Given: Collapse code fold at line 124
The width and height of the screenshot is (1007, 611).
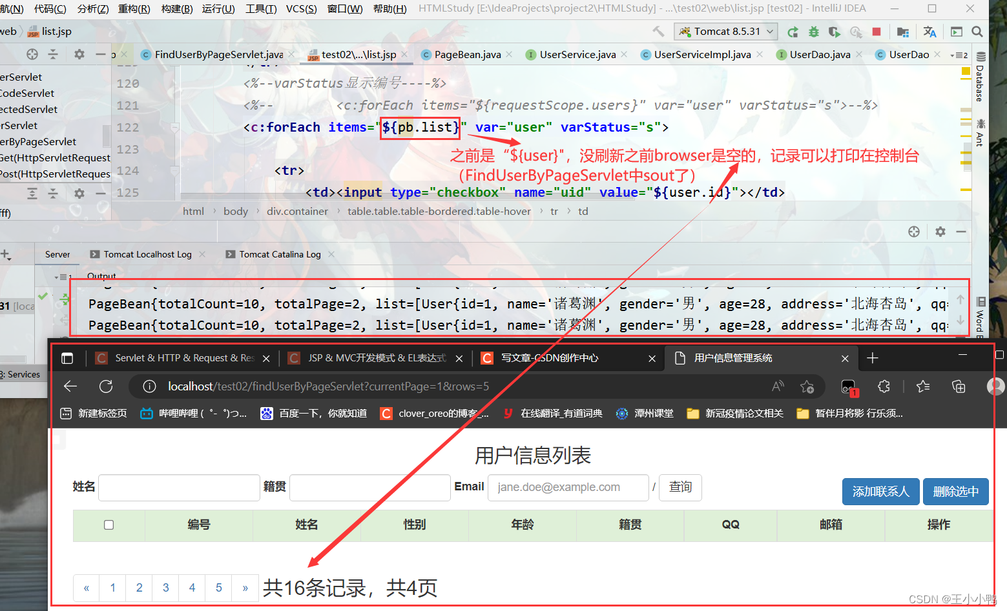Looking at the screenshot, I should [174, 170].
